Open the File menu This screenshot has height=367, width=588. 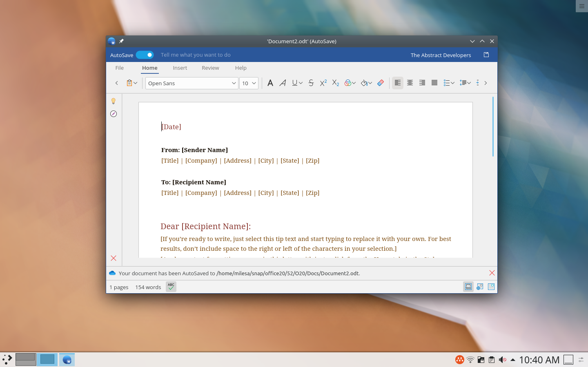[x=119, y=68]
